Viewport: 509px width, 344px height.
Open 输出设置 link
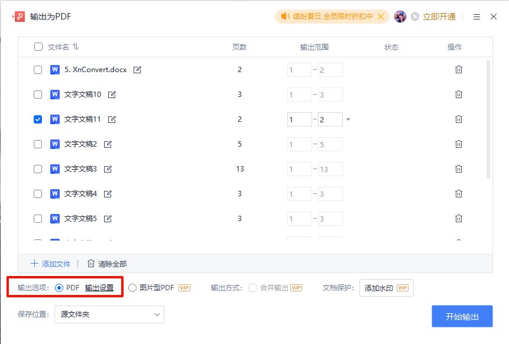[x=99, y=288]
